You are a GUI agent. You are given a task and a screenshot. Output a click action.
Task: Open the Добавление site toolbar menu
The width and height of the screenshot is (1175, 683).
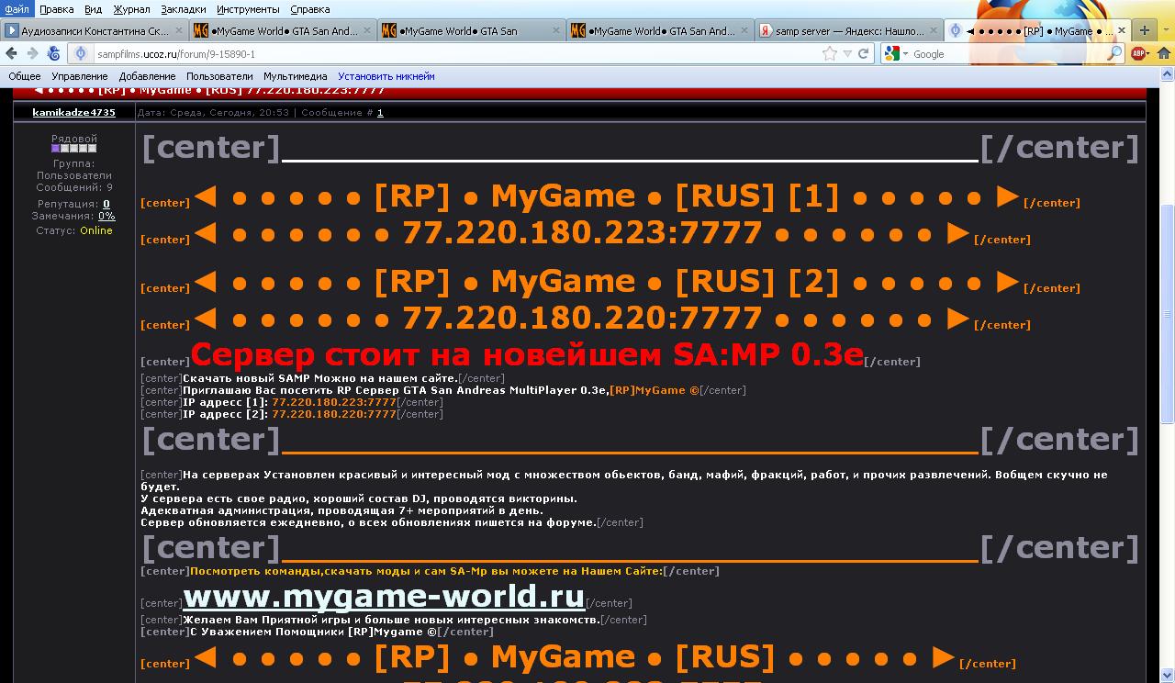click(147, 76)
